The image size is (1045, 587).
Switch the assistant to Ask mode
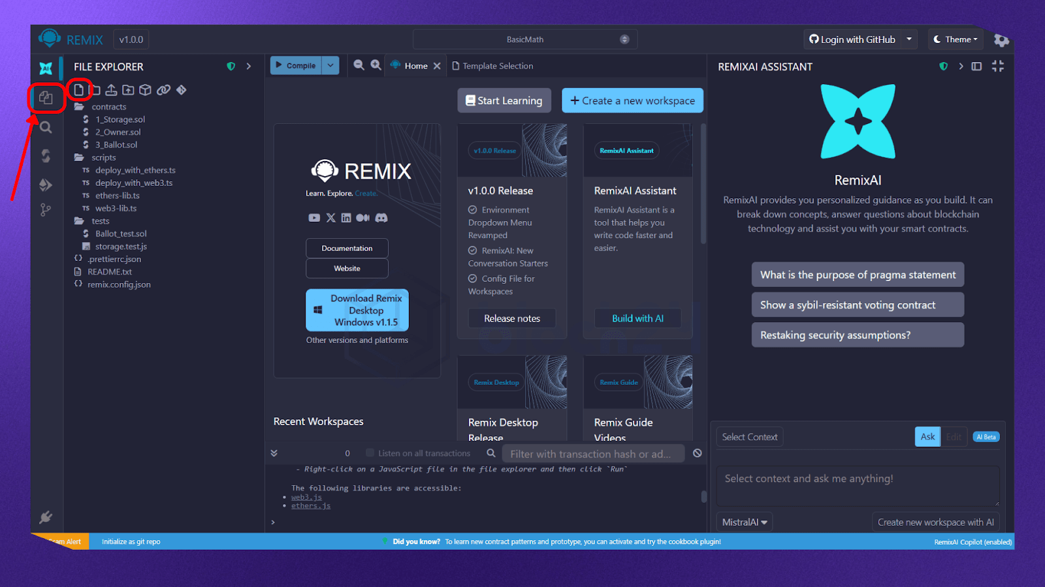click(927, 437)
